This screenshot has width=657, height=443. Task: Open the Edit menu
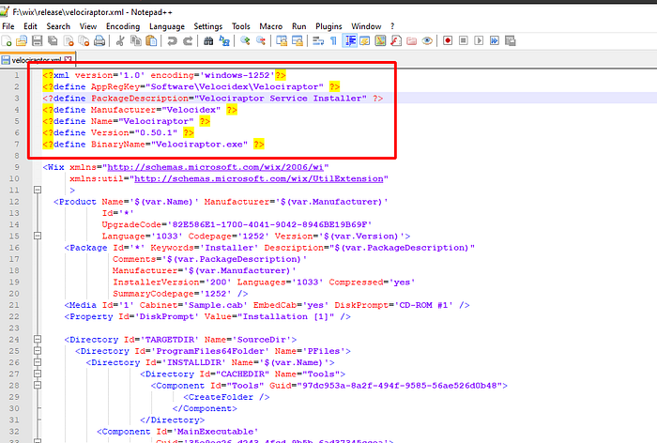(30, 26)
